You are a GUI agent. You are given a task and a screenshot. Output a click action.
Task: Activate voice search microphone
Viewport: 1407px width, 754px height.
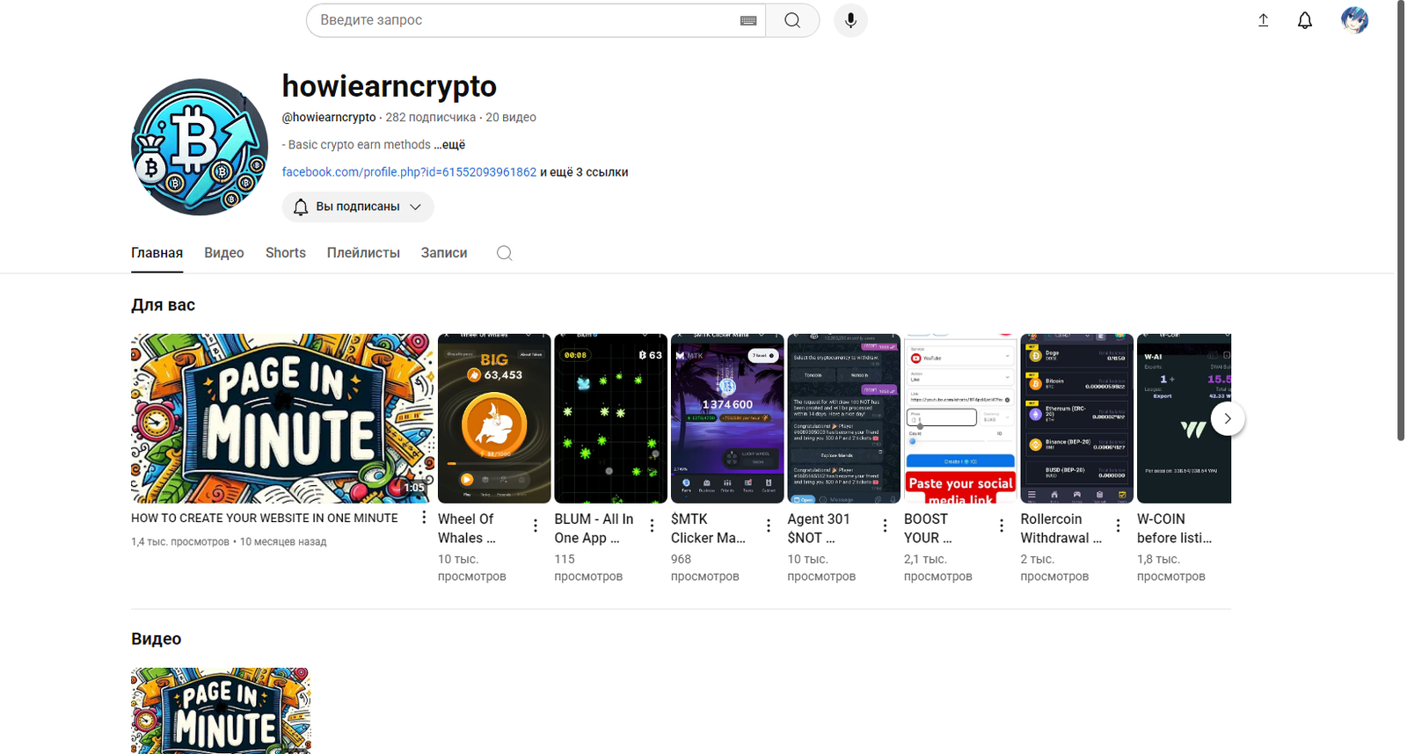(850, 20)
